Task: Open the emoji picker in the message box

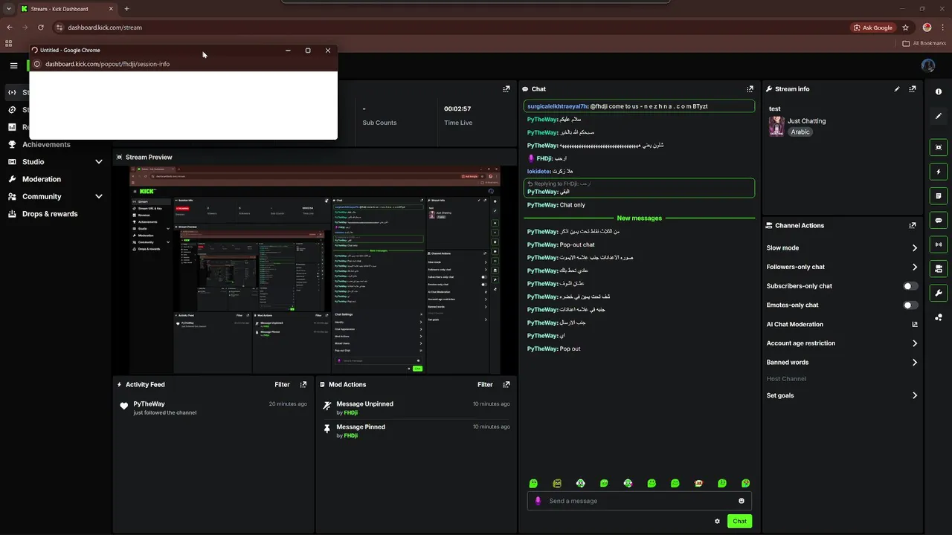Action: tap(742, 501)
